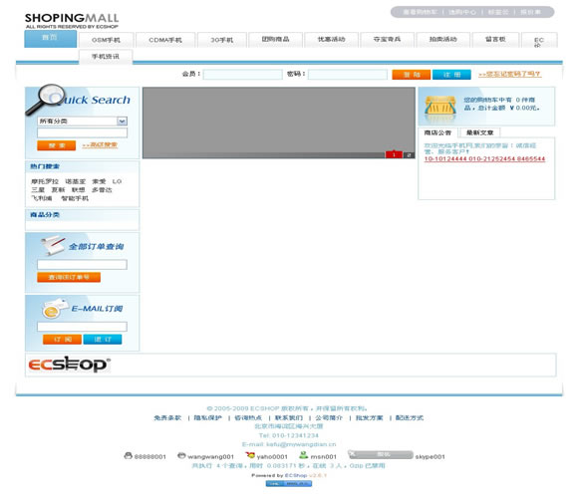
Task: Open the GSM手机 navigation tab
Action: tap(106, 40)
